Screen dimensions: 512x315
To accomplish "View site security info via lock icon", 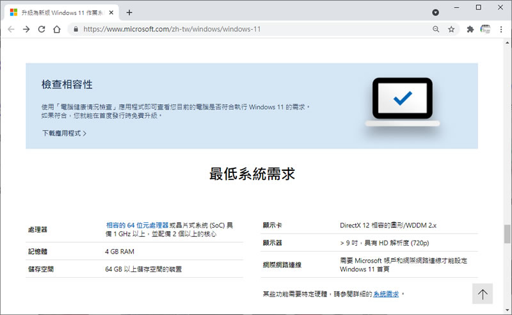I will [76, 29].
